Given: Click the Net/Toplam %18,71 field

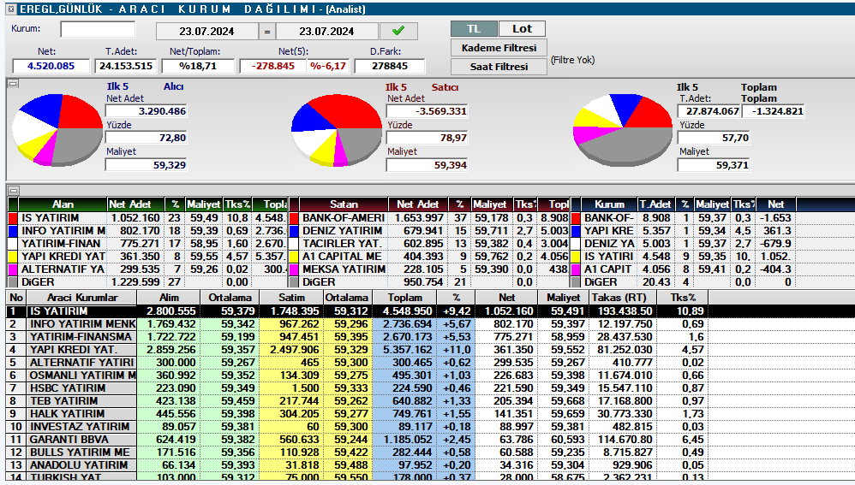Looking at the screenshot, I should [198, 66].
